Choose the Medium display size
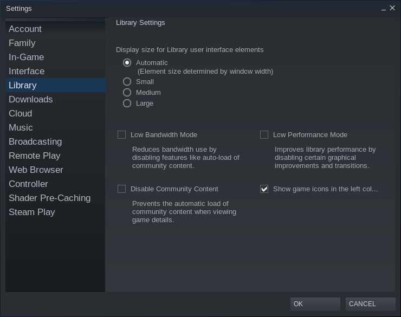The image size is (401, 317). tap(127, 92)
